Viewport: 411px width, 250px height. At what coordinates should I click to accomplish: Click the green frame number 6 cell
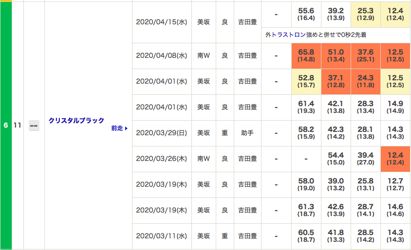[6, 125]
